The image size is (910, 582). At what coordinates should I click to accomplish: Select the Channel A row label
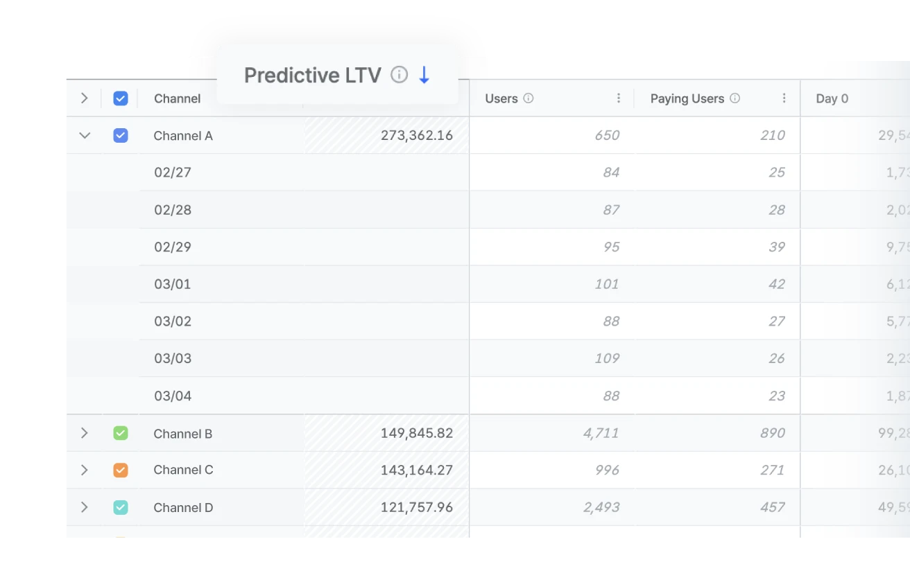pyautogui.click(x=182, y=135)
